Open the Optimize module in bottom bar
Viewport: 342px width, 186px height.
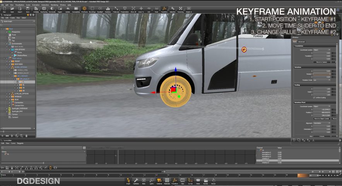pyautogui.click(x=136, y=181)
